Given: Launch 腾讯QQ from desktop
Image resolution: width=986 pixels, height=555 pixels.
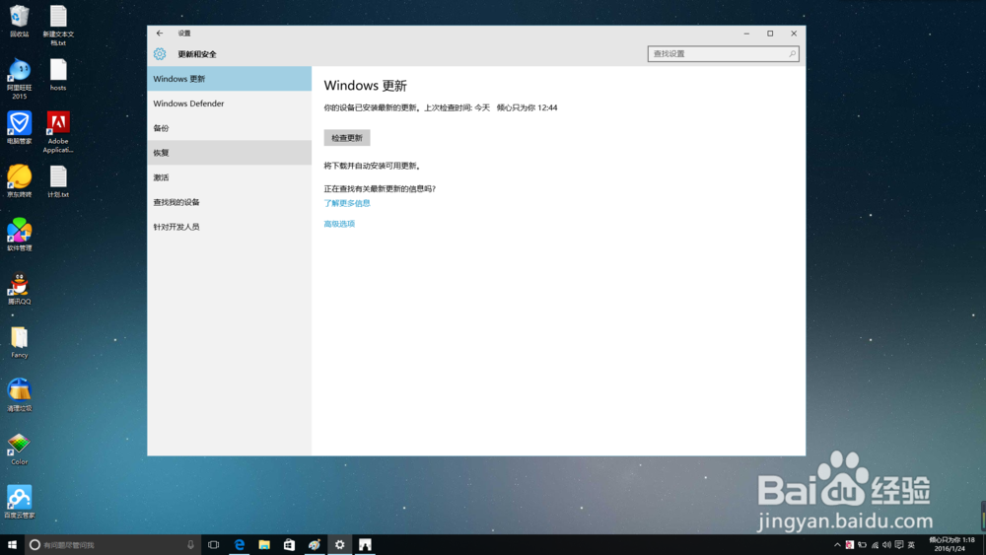Looking at the screenshot, I should 20,289.
